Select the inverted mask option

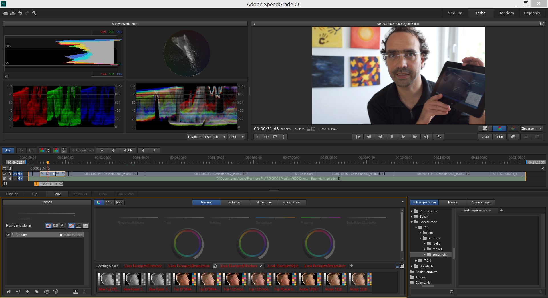(x=63, y=226)
